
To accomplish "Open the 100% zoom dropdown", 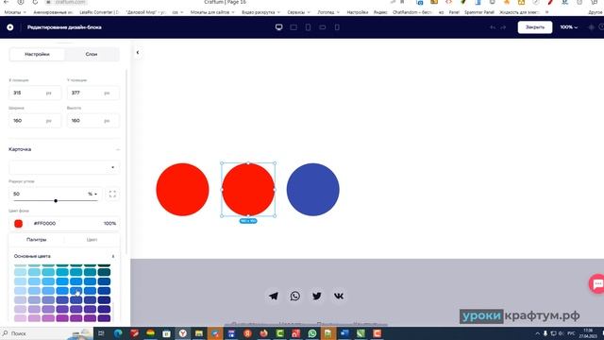I will pyautogui.click(x=568, y=27).
